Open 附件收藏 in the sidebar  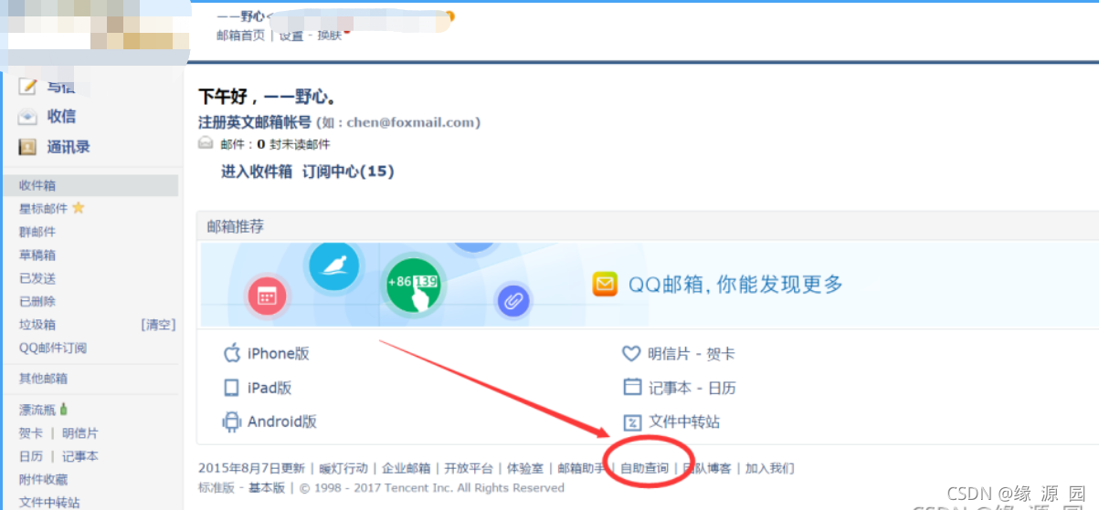click(x=44, y=480)
